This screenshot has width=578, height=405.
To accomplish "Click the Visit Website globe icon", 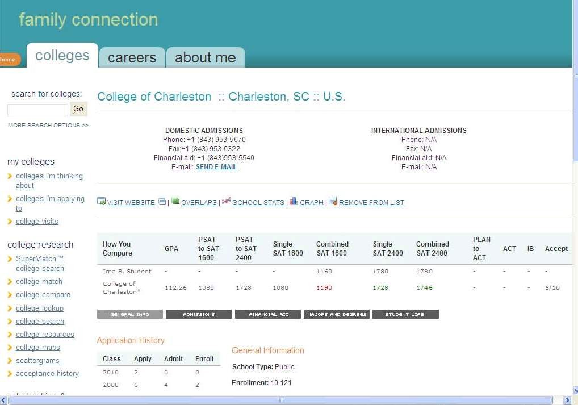I will 101,202.
